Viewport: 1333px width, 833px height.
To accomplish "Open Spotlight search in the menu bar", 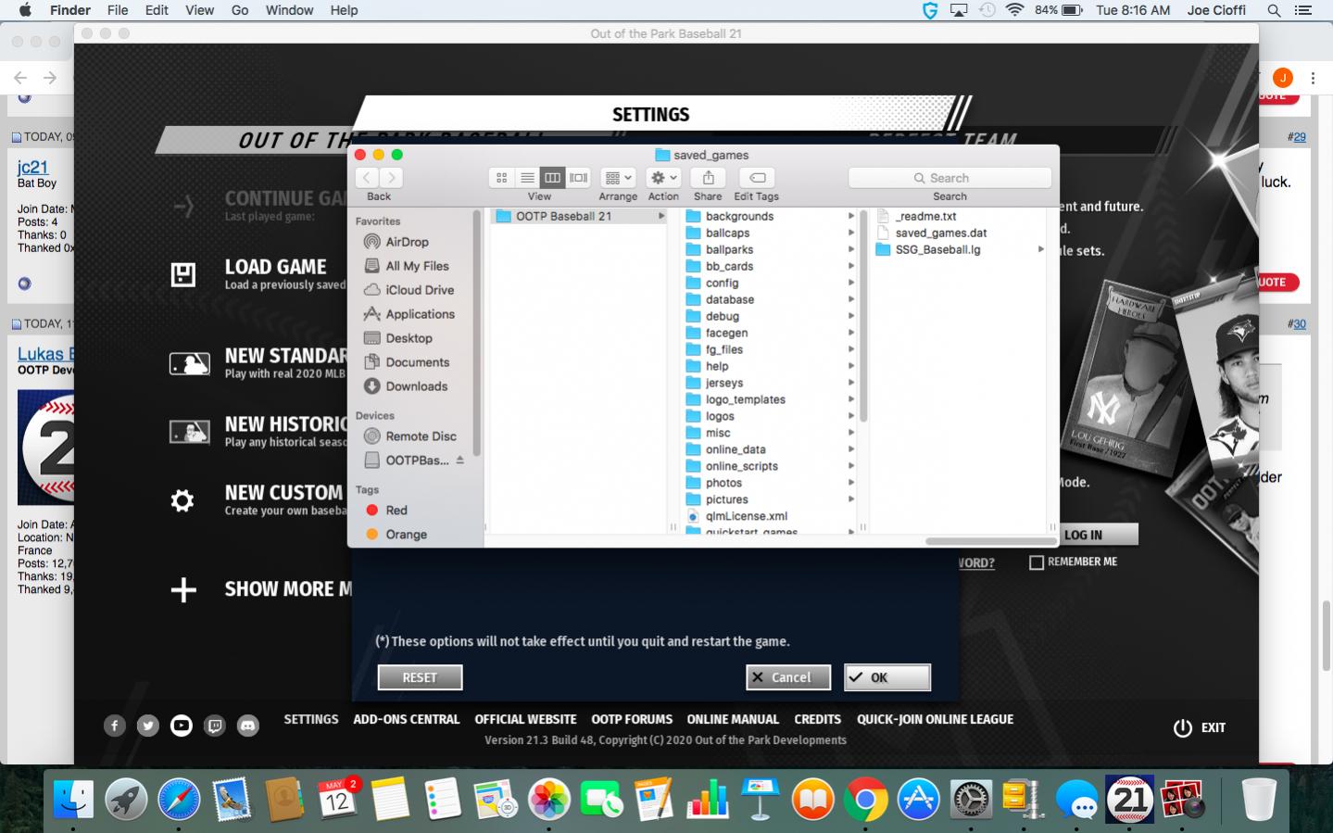I will pyautogui.click(x=1274, y=10).
